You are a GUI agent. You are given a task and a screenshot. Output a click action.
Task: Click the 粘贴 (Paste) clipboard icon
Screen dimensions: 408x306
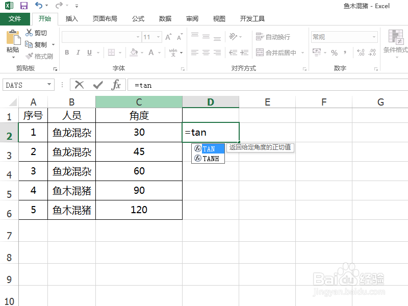click(13, 38)
